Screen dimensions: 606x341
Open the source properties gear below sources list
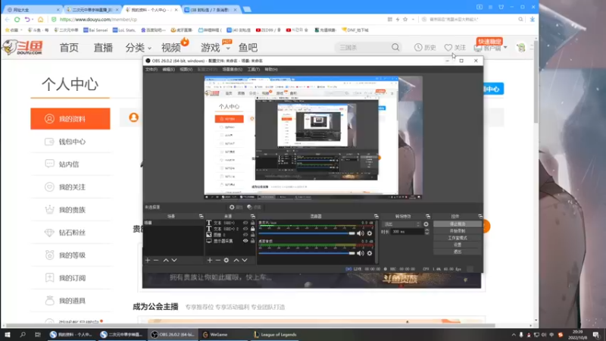click(226, 260)
